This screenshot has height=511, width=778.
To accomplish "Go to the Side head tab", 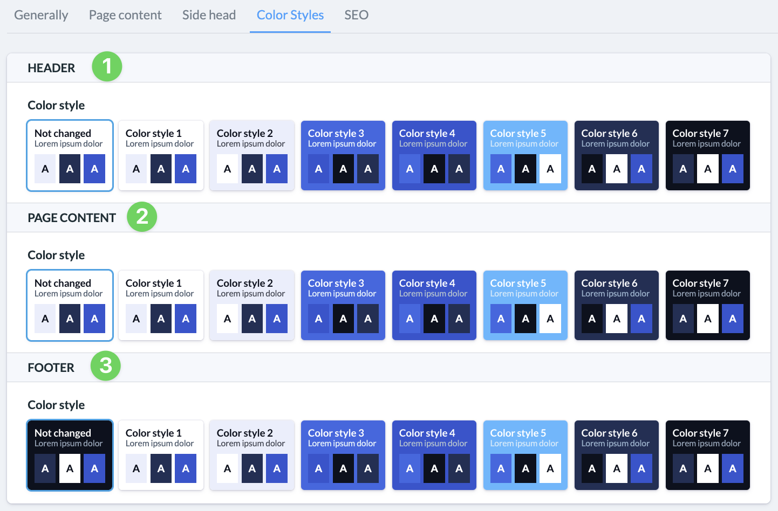I will [209, 15].
